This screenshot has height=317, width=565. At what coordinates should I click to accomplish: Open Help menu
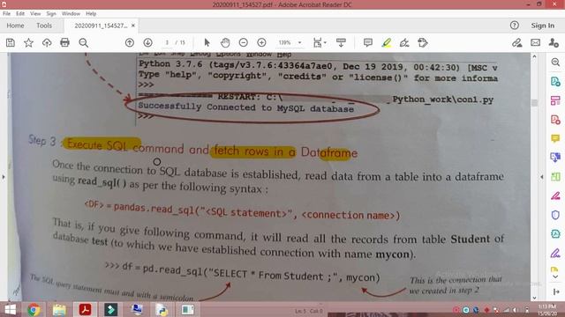(91, 14)
